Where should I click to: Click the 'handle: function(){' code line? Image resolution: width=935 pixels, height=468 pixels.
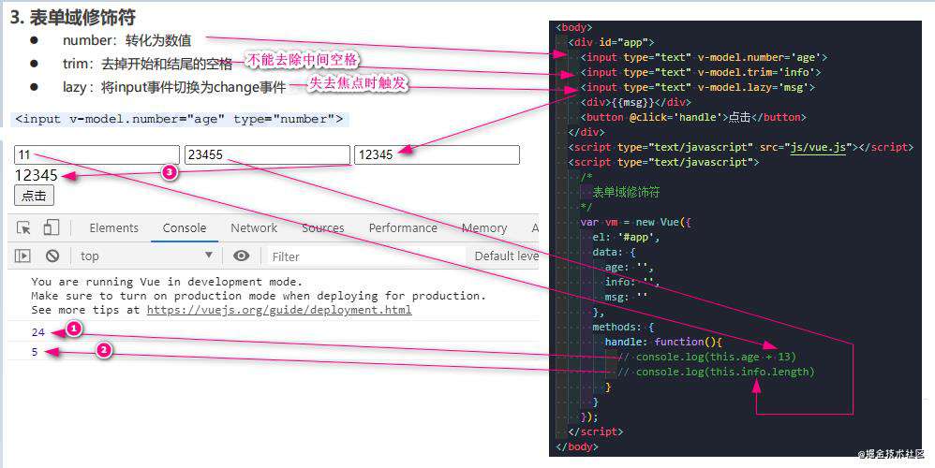(x=663, y=342)
